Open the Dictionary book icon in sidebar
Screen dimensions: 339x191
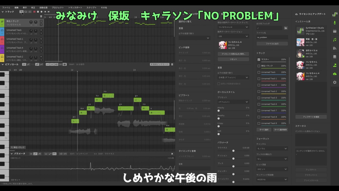335,57
